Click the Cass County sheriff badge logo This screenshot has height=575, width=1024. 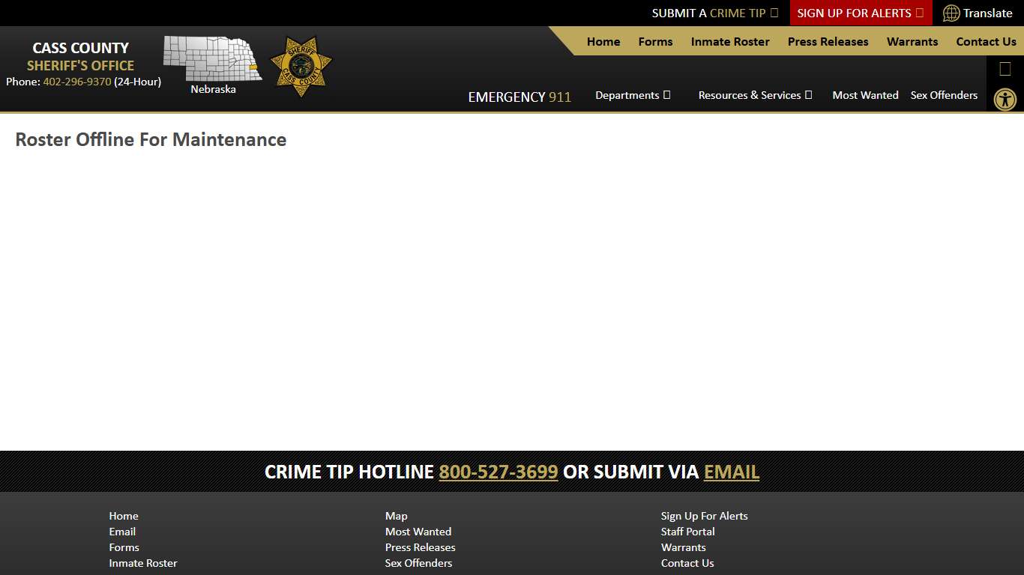pyautogui.click(x=301, y=64)
